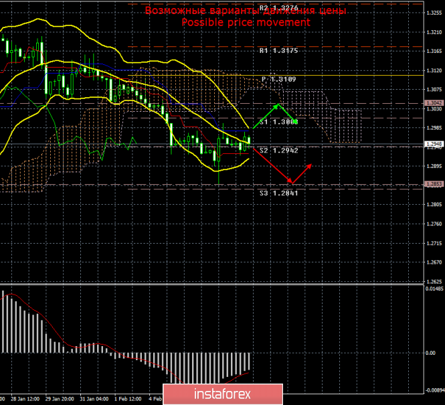Click the 1.3042 price tag on axis
This screenshot has width=445, height=405.
[434, 103]
